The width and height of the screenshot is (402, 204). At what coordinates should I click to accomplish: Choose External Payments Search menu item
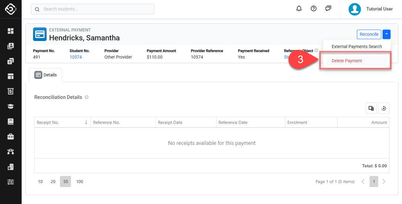coord(357,47)
